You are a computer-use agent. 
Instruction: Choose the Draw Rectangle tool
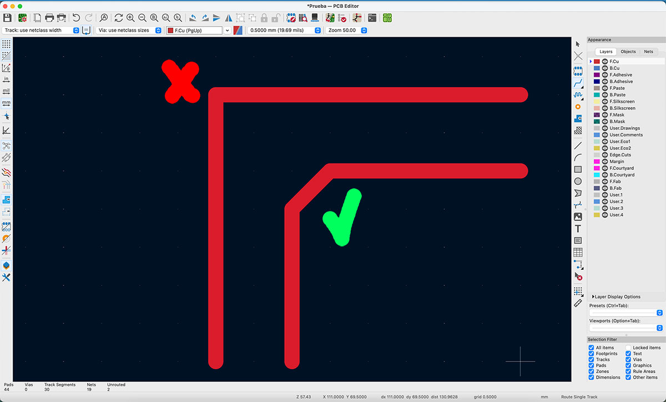(x=578, y=169)
